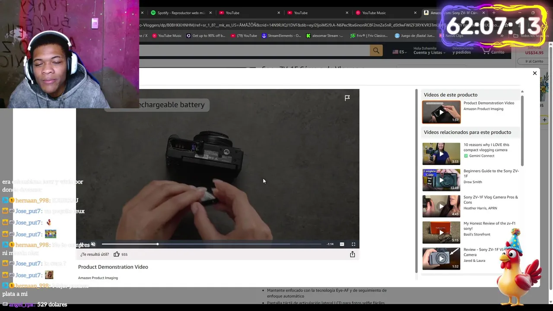The image size is (553, 311).
Task: Close the Spotify browser tab
Action: tap(210, 13)
